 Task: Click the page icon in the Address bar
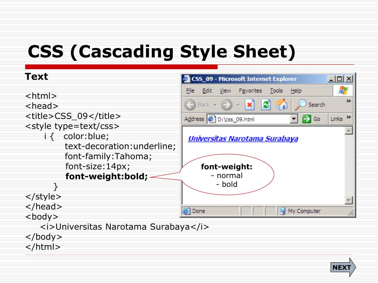click(x=212, y=119)
